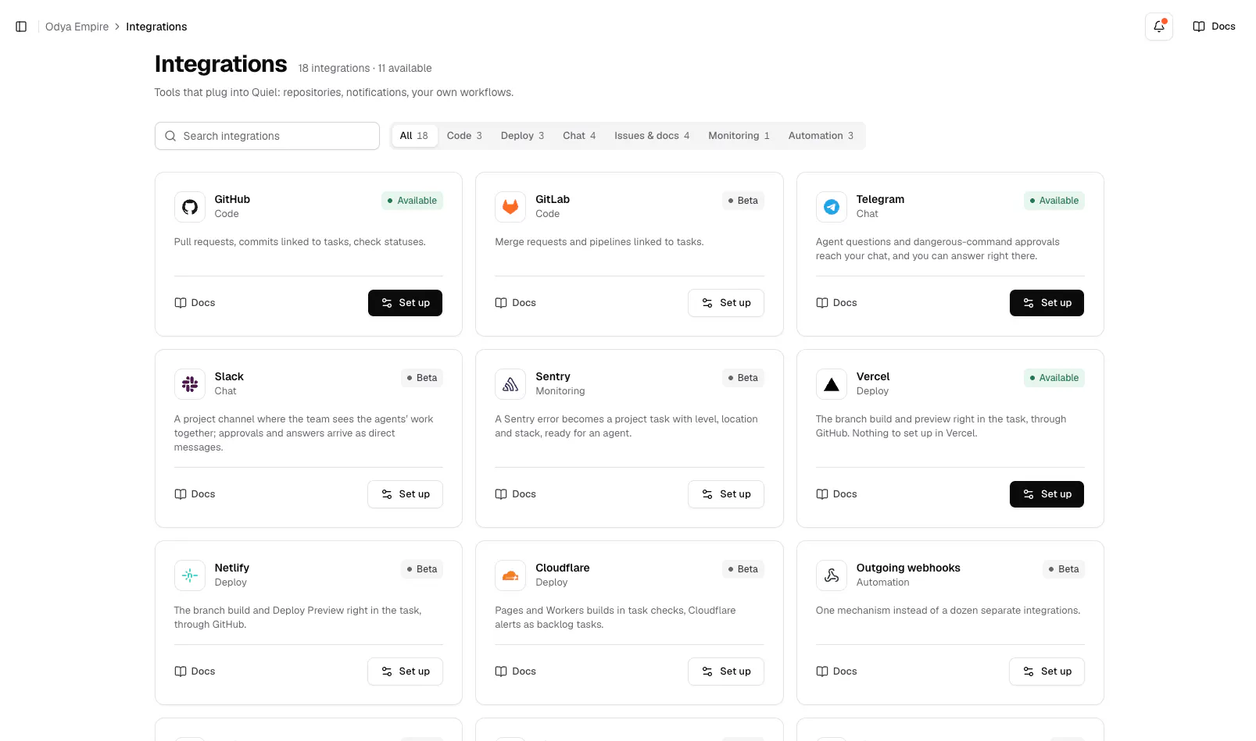Viewport: 1256px width, 741px height.
Task: Open Docs for Netlify card
Action: pos(195,672)
